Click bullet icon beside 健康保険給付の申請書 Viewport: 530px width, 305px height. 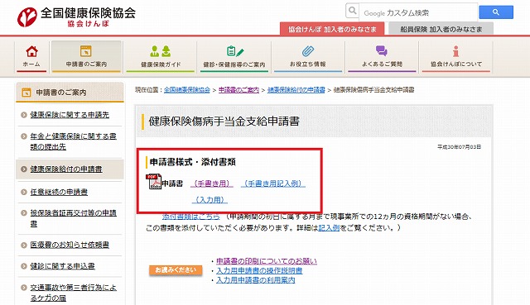pyautogui.click(x=24, y=169)
